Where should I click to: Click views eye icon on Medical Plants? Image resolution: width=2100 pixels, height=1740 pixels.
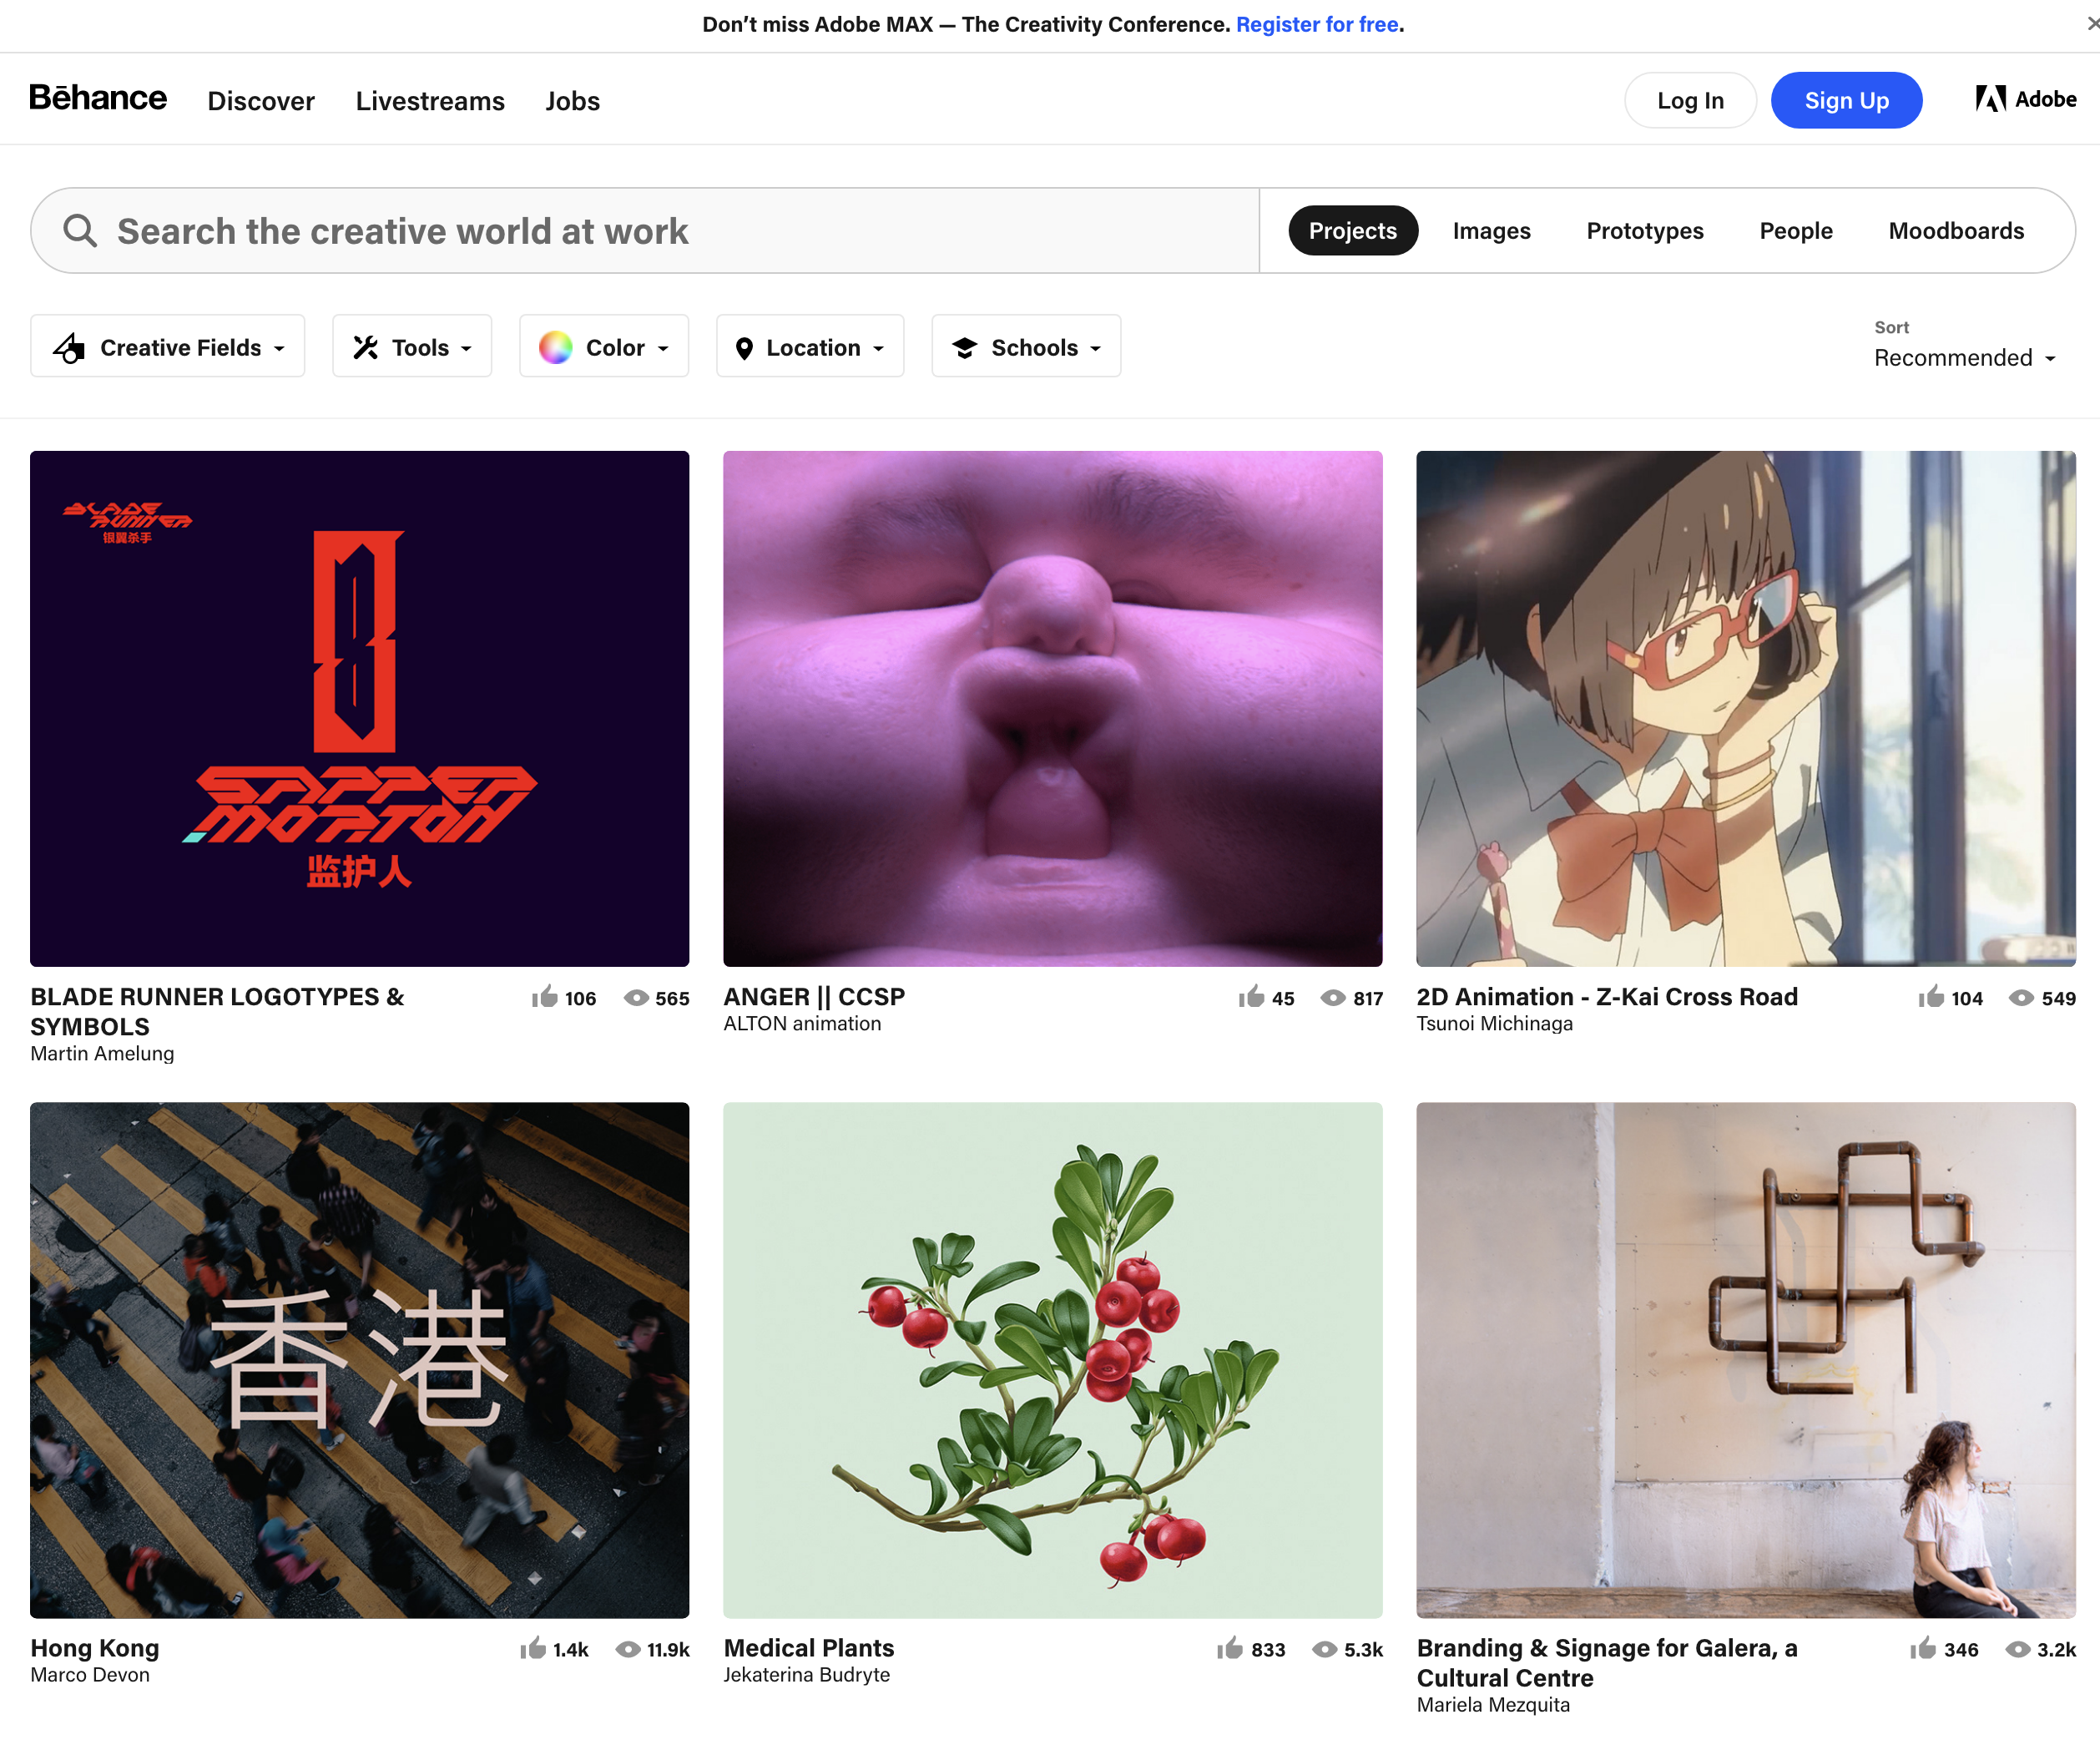tap(1324, 1649)
